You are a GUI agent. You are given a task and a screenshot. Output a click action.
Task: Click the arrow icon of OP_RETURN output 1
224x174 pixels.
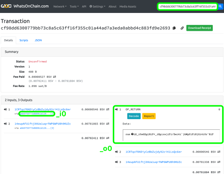116,109
